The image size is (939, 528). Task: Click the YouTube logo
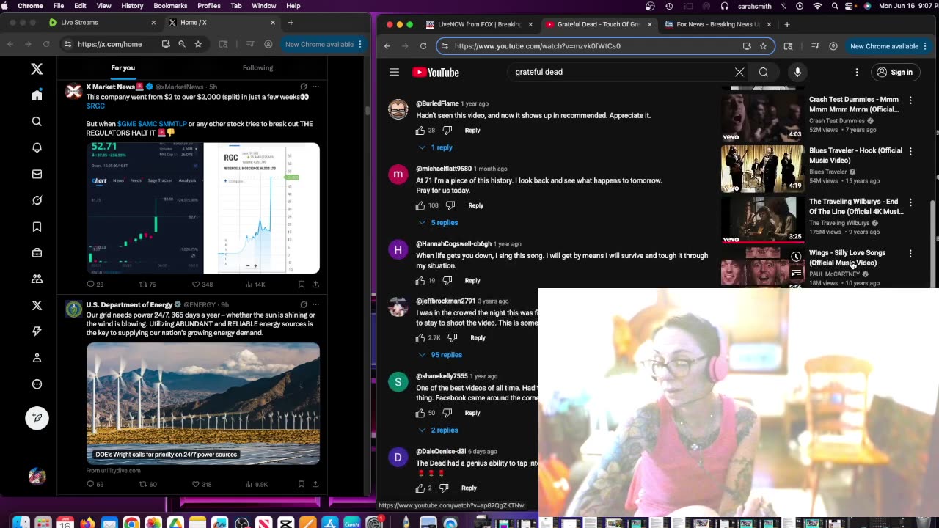[x=436, y=72]
